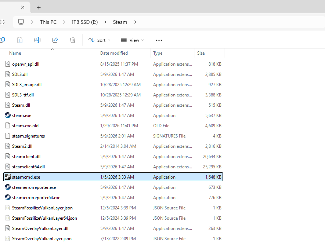The height and width of the screenshot is (245, 325).
Task: Click the Share toolbar icon
Action: point(55,40)
